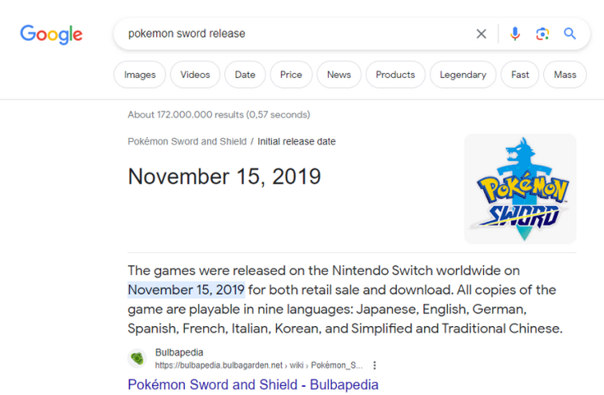This screenshot has width=604, height=395.
Task: Open Google Lens image search icon
Action: 542,34
